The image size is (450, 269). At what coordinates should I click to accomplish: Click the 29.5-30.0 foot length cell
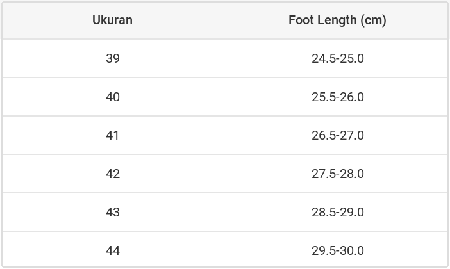click(338, 250)
